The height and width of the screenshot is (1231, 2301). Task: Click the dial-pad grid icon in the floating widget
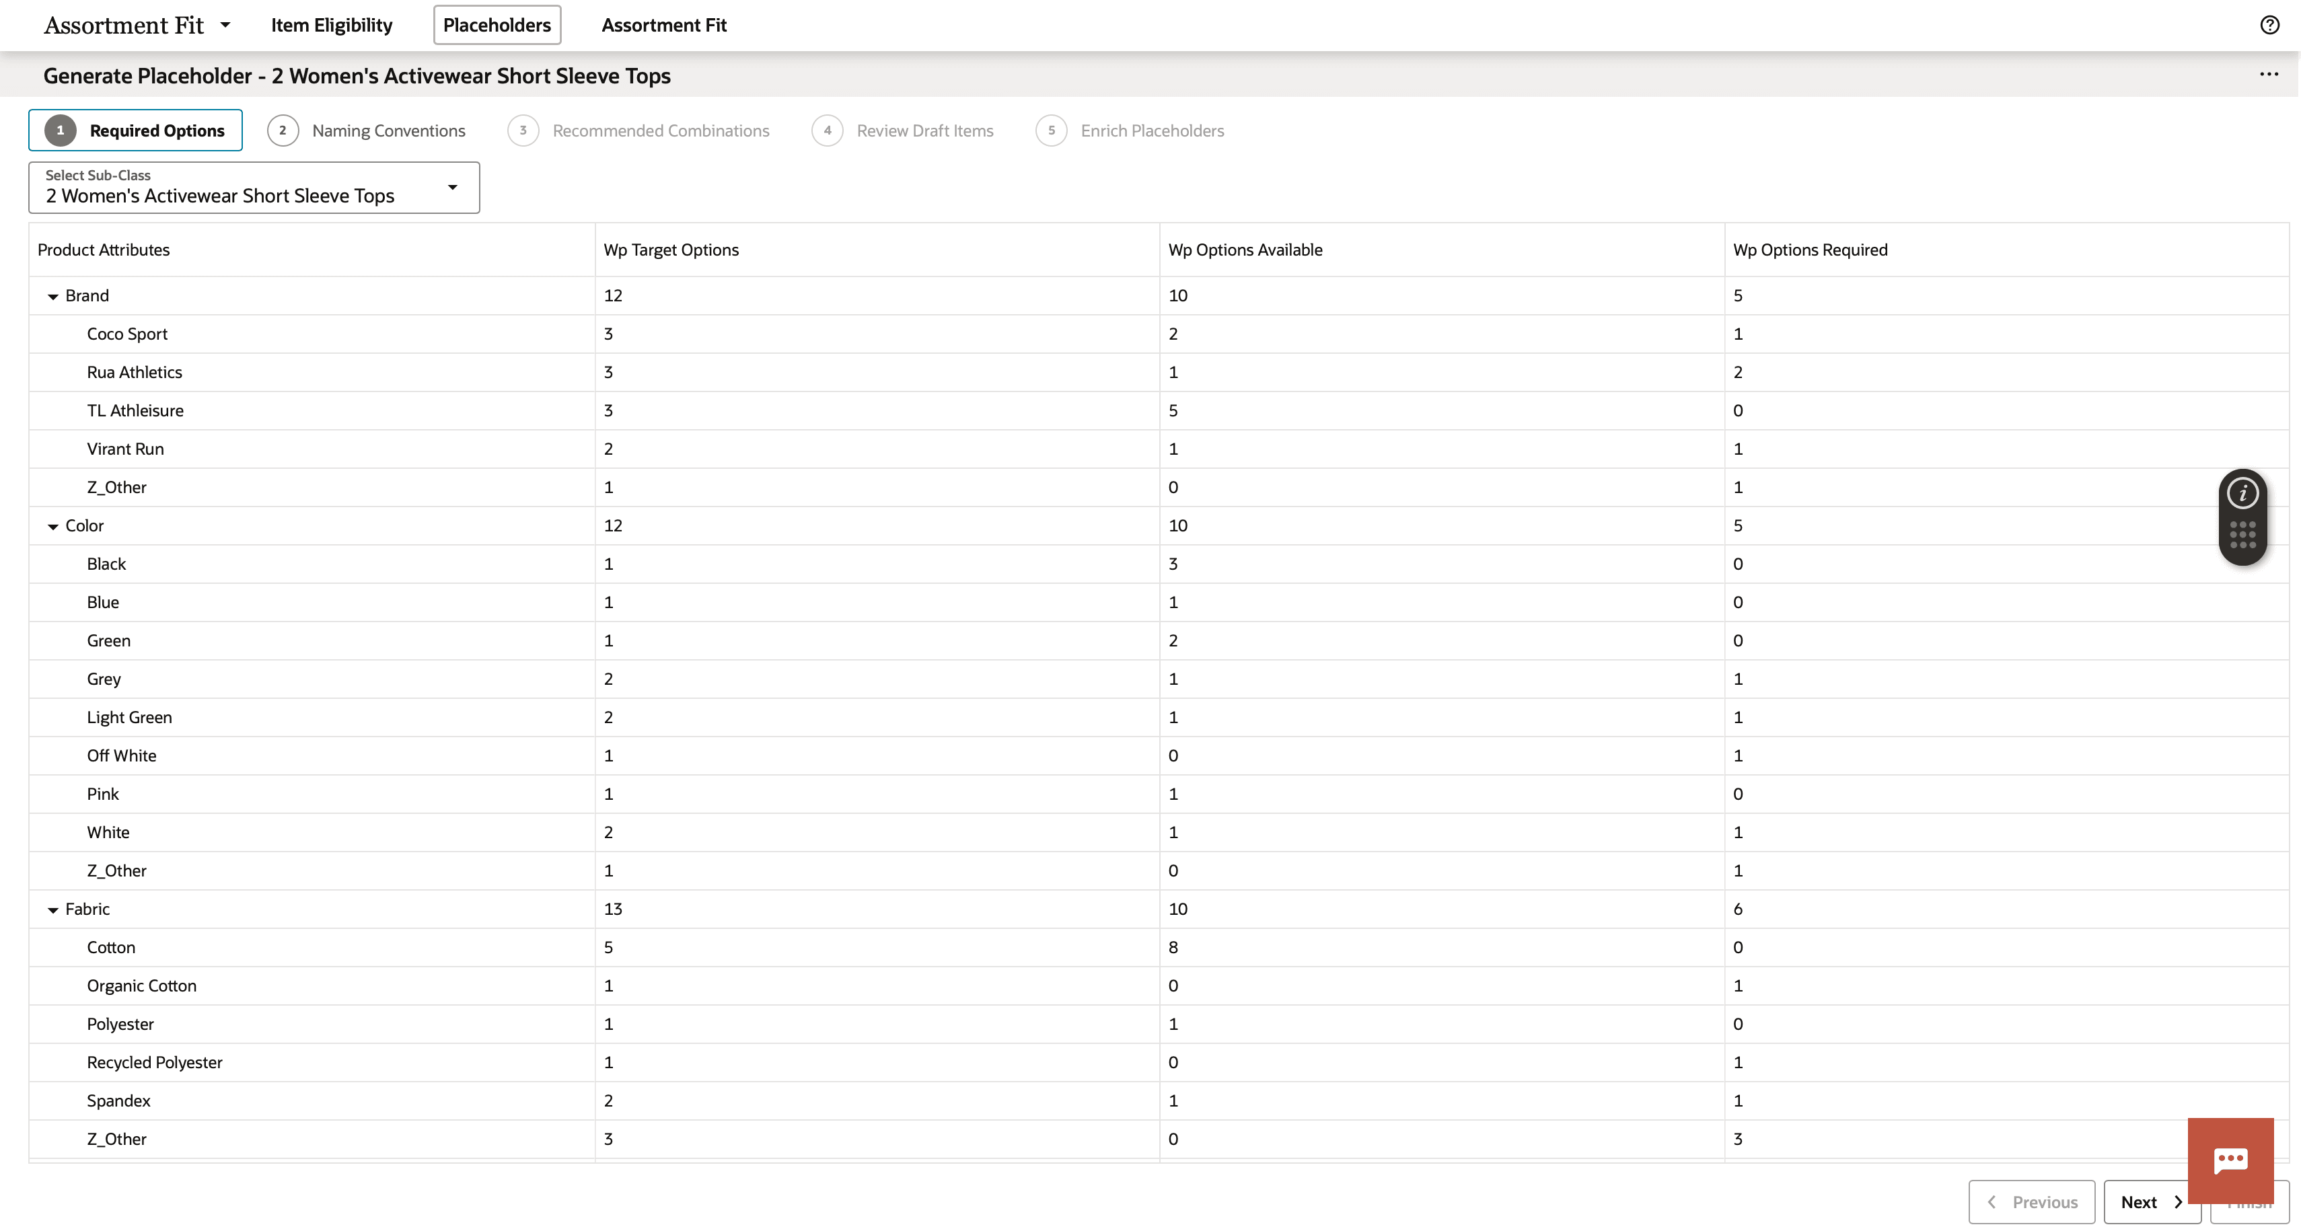[2243, 534]
